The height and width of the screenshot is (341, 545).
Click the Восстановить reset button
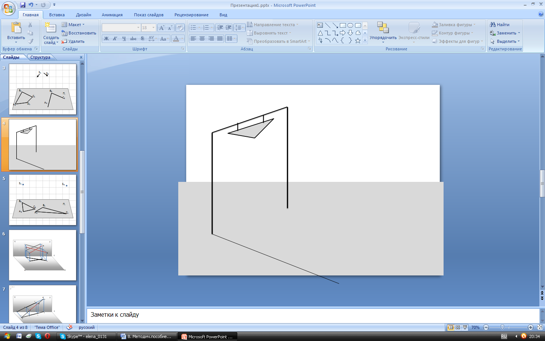tap(79, 33)
